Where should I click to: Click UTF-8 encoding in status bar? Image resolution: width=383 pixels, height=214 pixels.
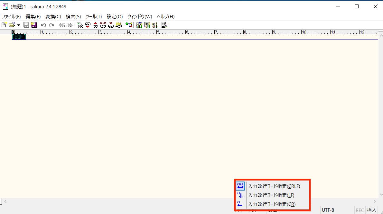point(328,210)
